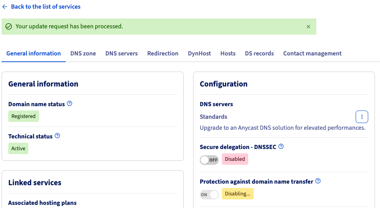
Task: Open the DNS servers tab
Action: point(122,53)
